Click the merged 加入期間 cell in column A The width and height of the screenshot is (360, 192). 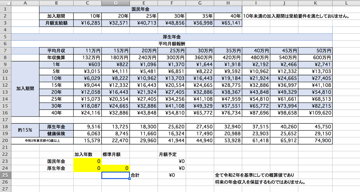[x=25, y=89]
